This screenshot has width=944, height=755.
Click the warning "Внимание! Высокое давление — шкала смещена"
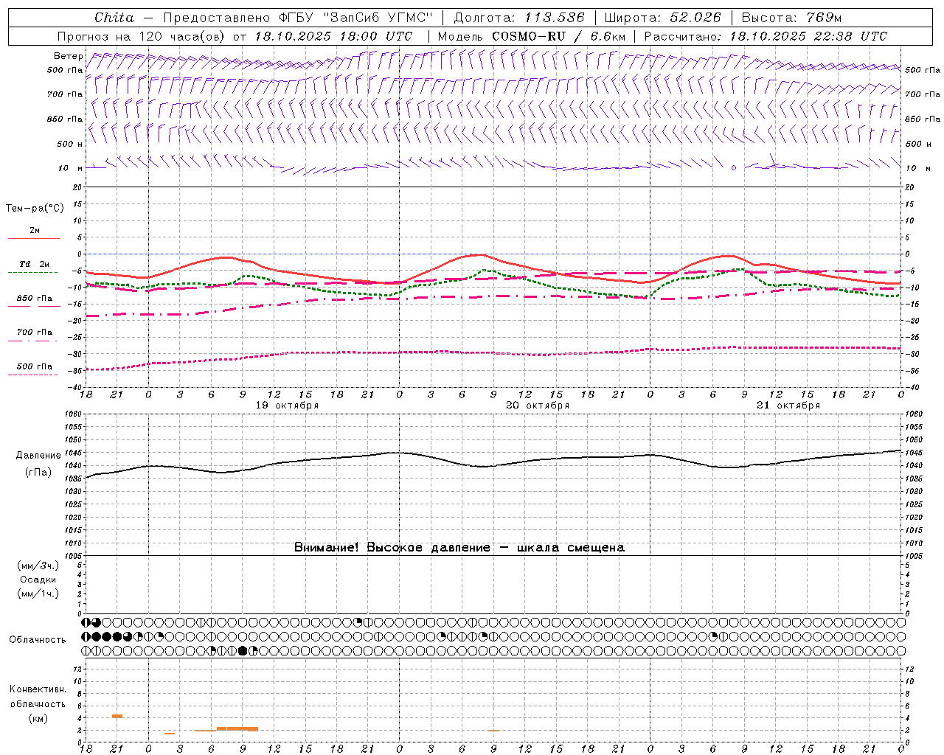(459, 548)
